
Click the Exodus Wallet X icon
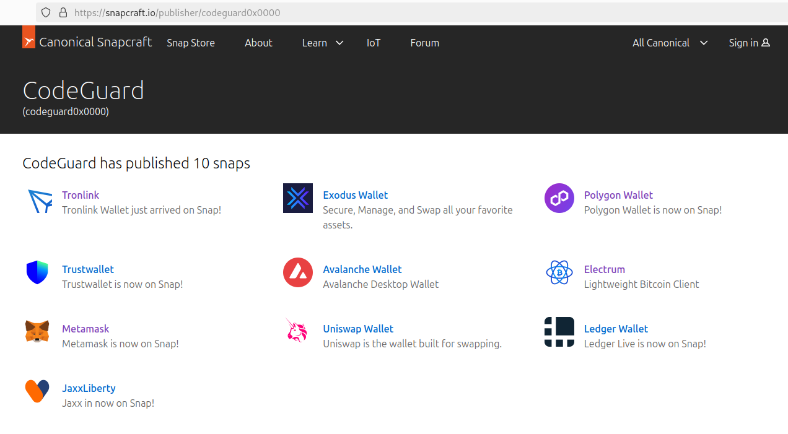coord(298,198)
